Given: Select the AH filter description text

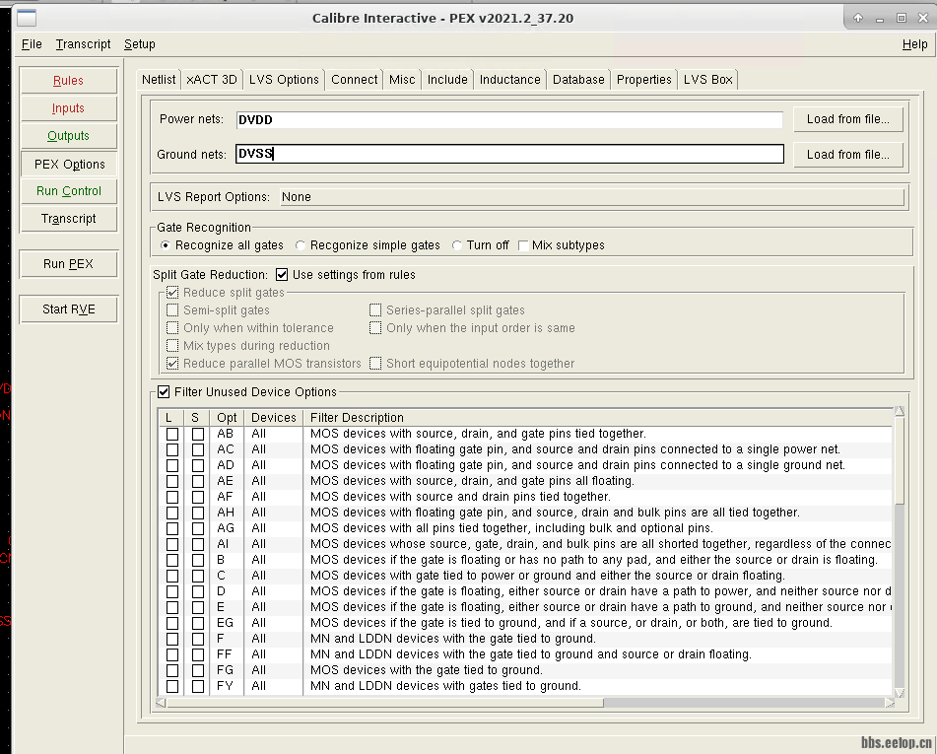Looking at the screenshot, I should (555, 513).
